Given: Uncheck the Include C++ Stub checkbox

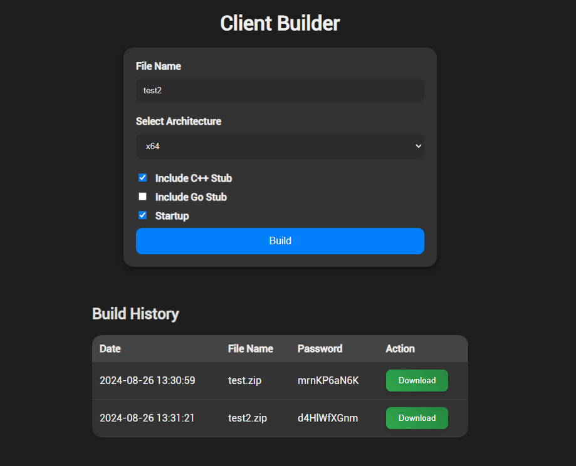Looking at the screenshot, I should [x=142, y=178].
